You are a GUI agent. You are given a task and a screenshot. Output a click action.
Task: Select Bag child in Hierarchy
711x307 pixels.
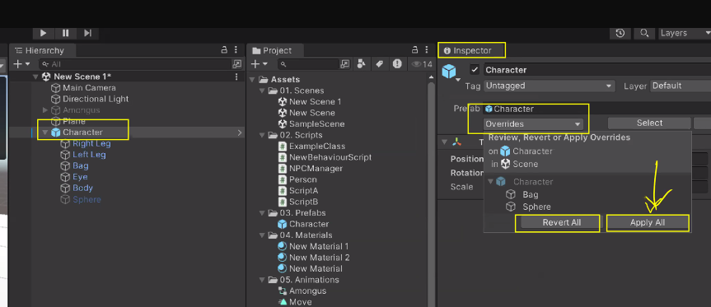pos(80,165)
